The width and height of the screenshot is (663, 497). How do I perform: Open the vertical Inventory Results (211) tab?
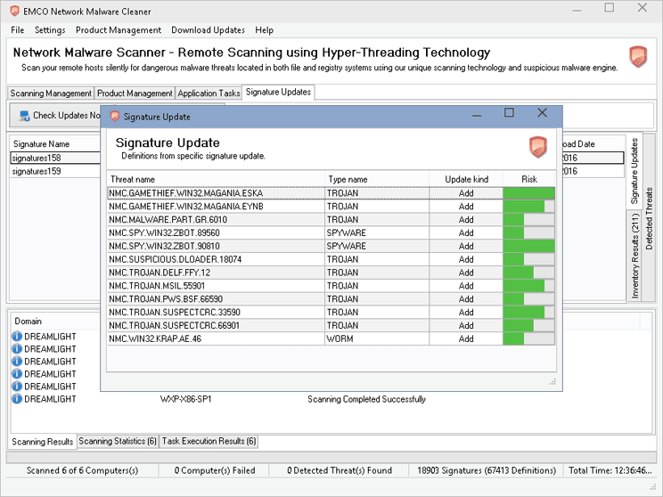[634, 257]
